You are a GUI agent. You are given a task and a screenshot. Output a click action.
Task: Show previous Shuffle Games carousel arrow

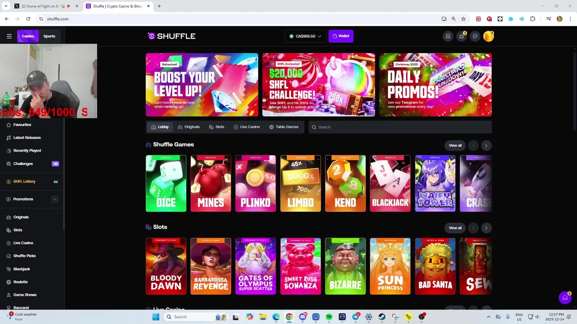click(x=473, y=145)
